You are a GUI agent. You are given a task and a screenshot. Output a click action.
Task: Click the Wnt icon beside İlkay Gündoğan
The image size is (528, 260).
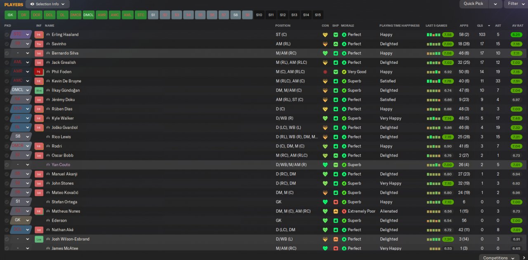(39, 90)
